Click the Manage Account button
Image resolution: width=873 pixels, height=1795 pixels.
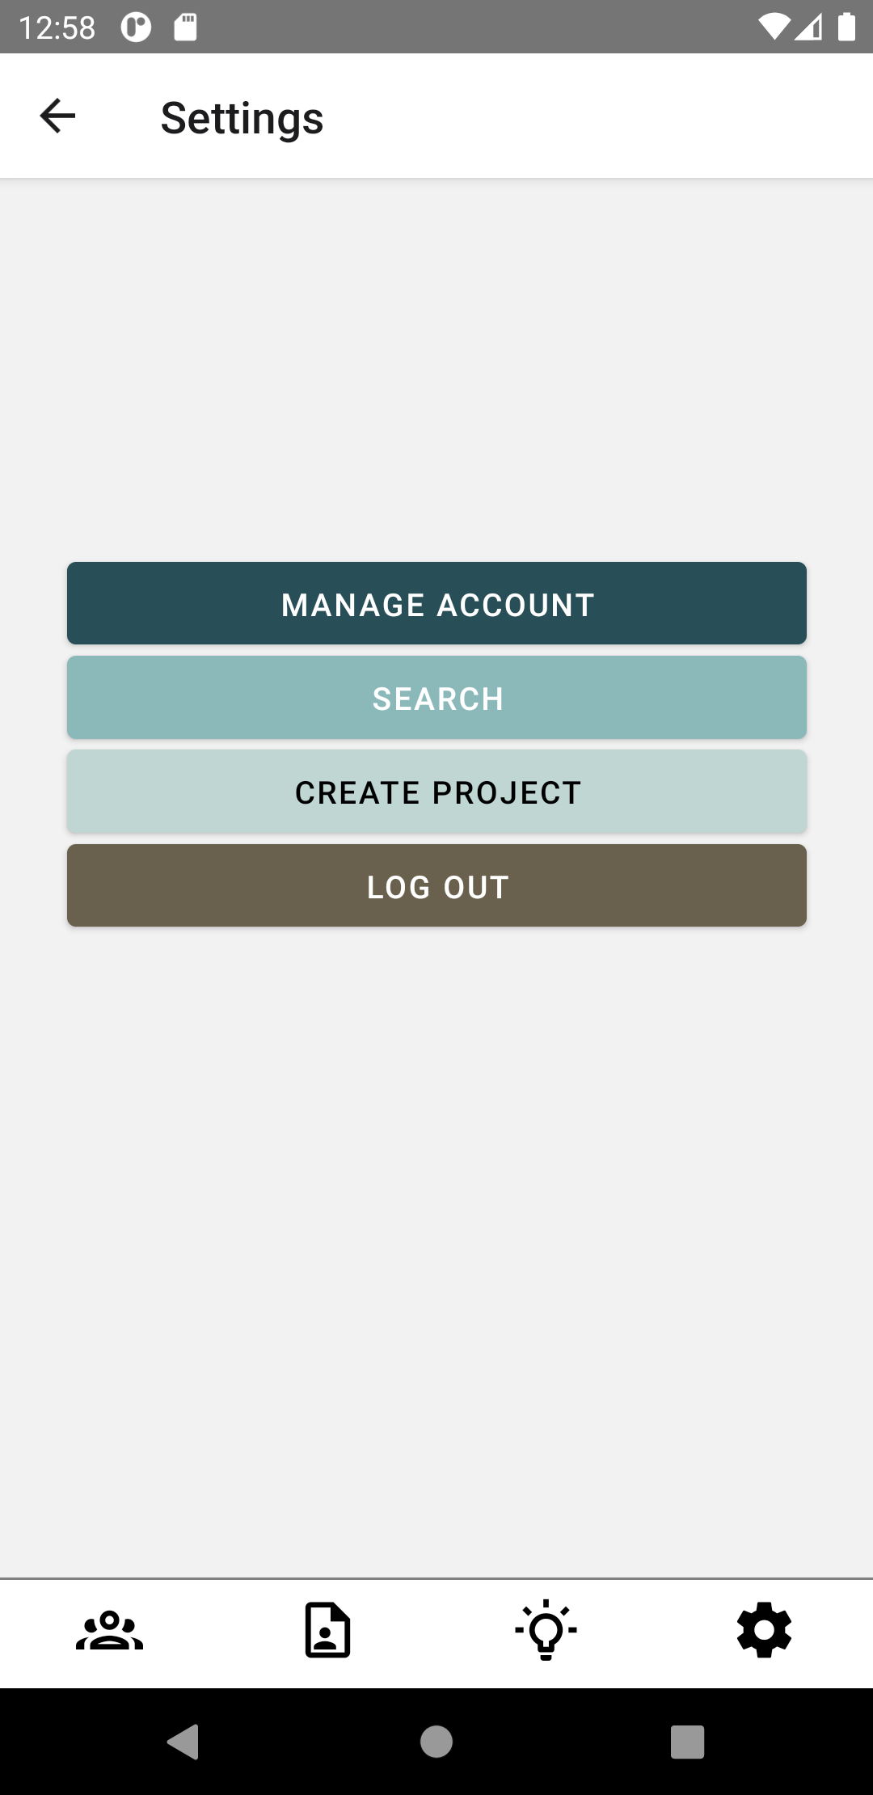[x=436, y=604]
